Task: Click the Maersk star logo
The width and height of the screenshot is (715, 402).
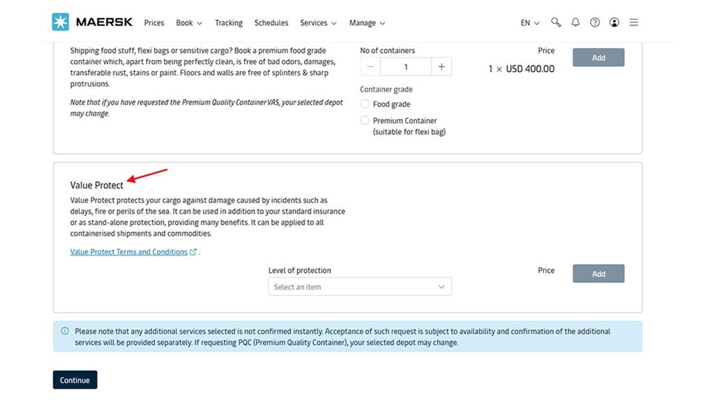Action: (x=60, y=22)
